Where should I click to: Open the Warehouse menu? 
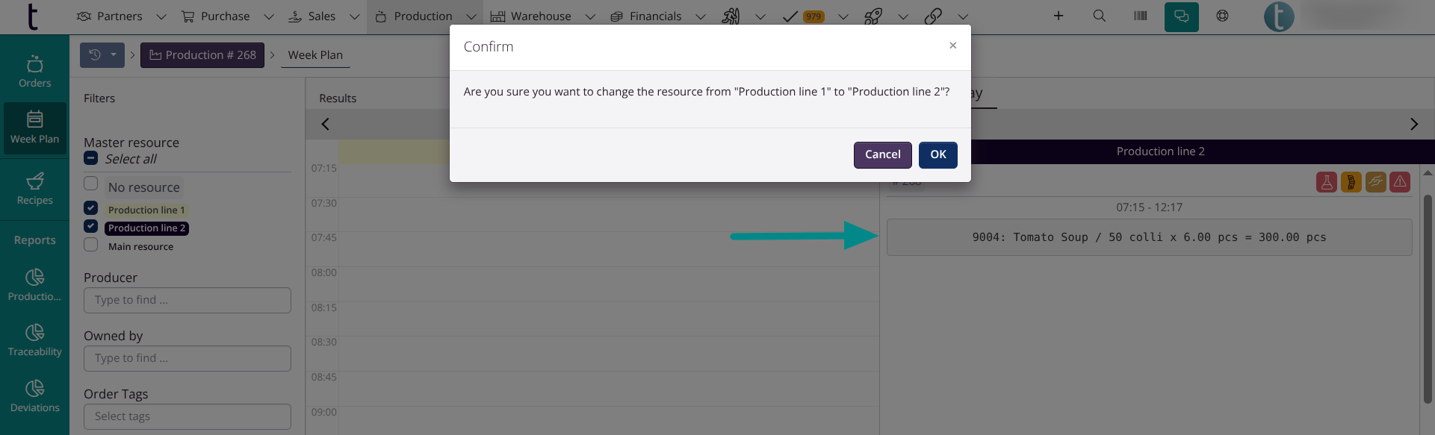(531, 16)
